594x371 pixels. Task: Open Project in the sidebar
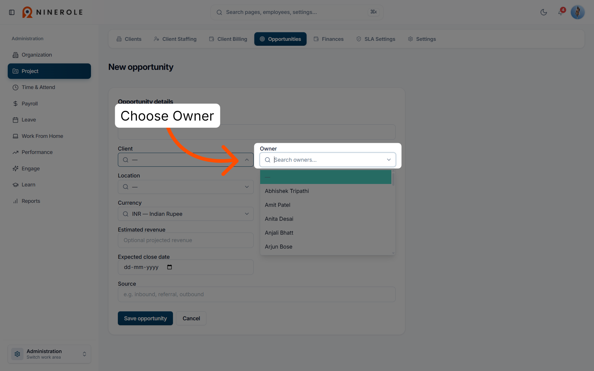tap(49, 71)
